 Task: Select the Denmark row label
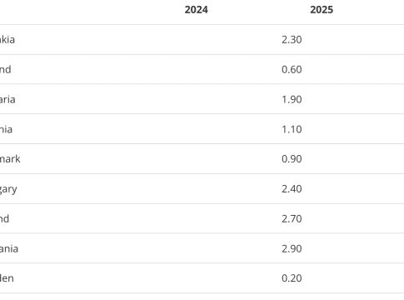point(10,159)
